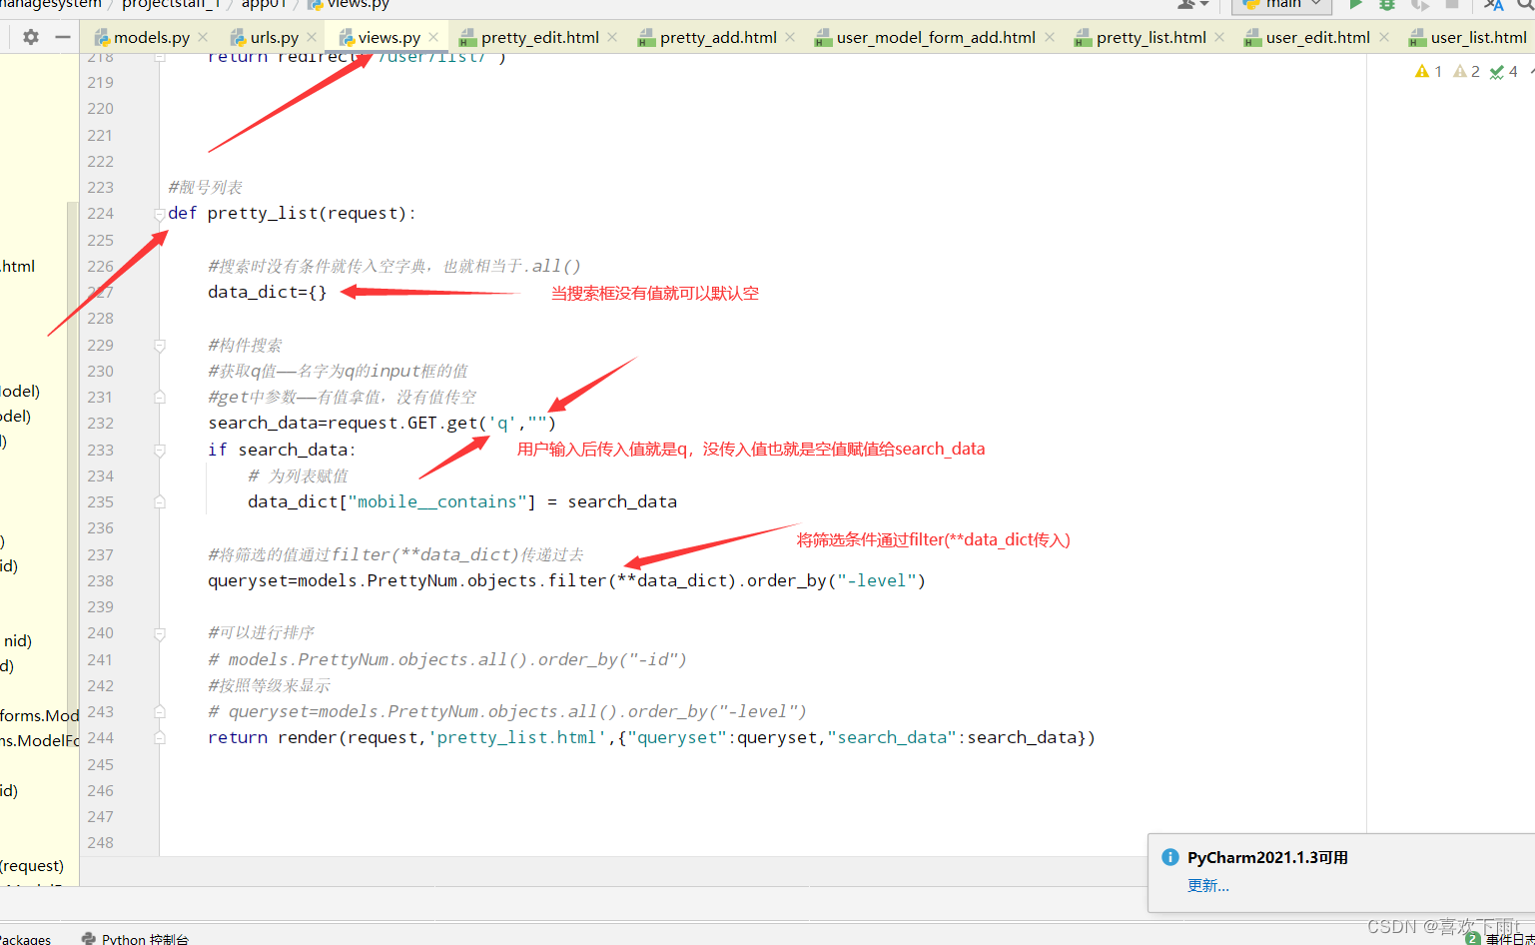
Task: Switch to the pretty_list.html tab
Action: pos(1151,37)
